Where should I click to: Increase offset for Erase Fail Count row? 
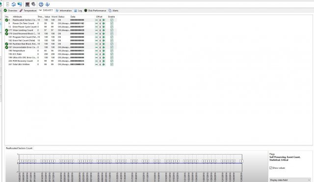(x=104, y=40)
